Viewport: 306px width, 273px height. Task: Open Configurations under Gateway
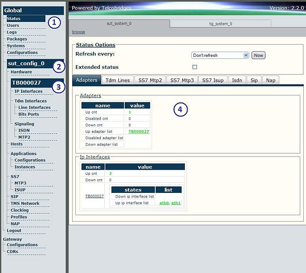(x=22, y=245)
